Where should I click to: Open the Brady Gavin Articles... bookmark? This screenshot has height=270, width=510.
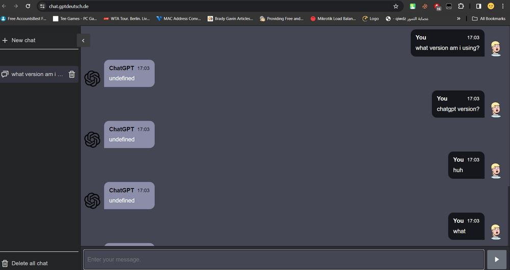click(x=231, y=18)
